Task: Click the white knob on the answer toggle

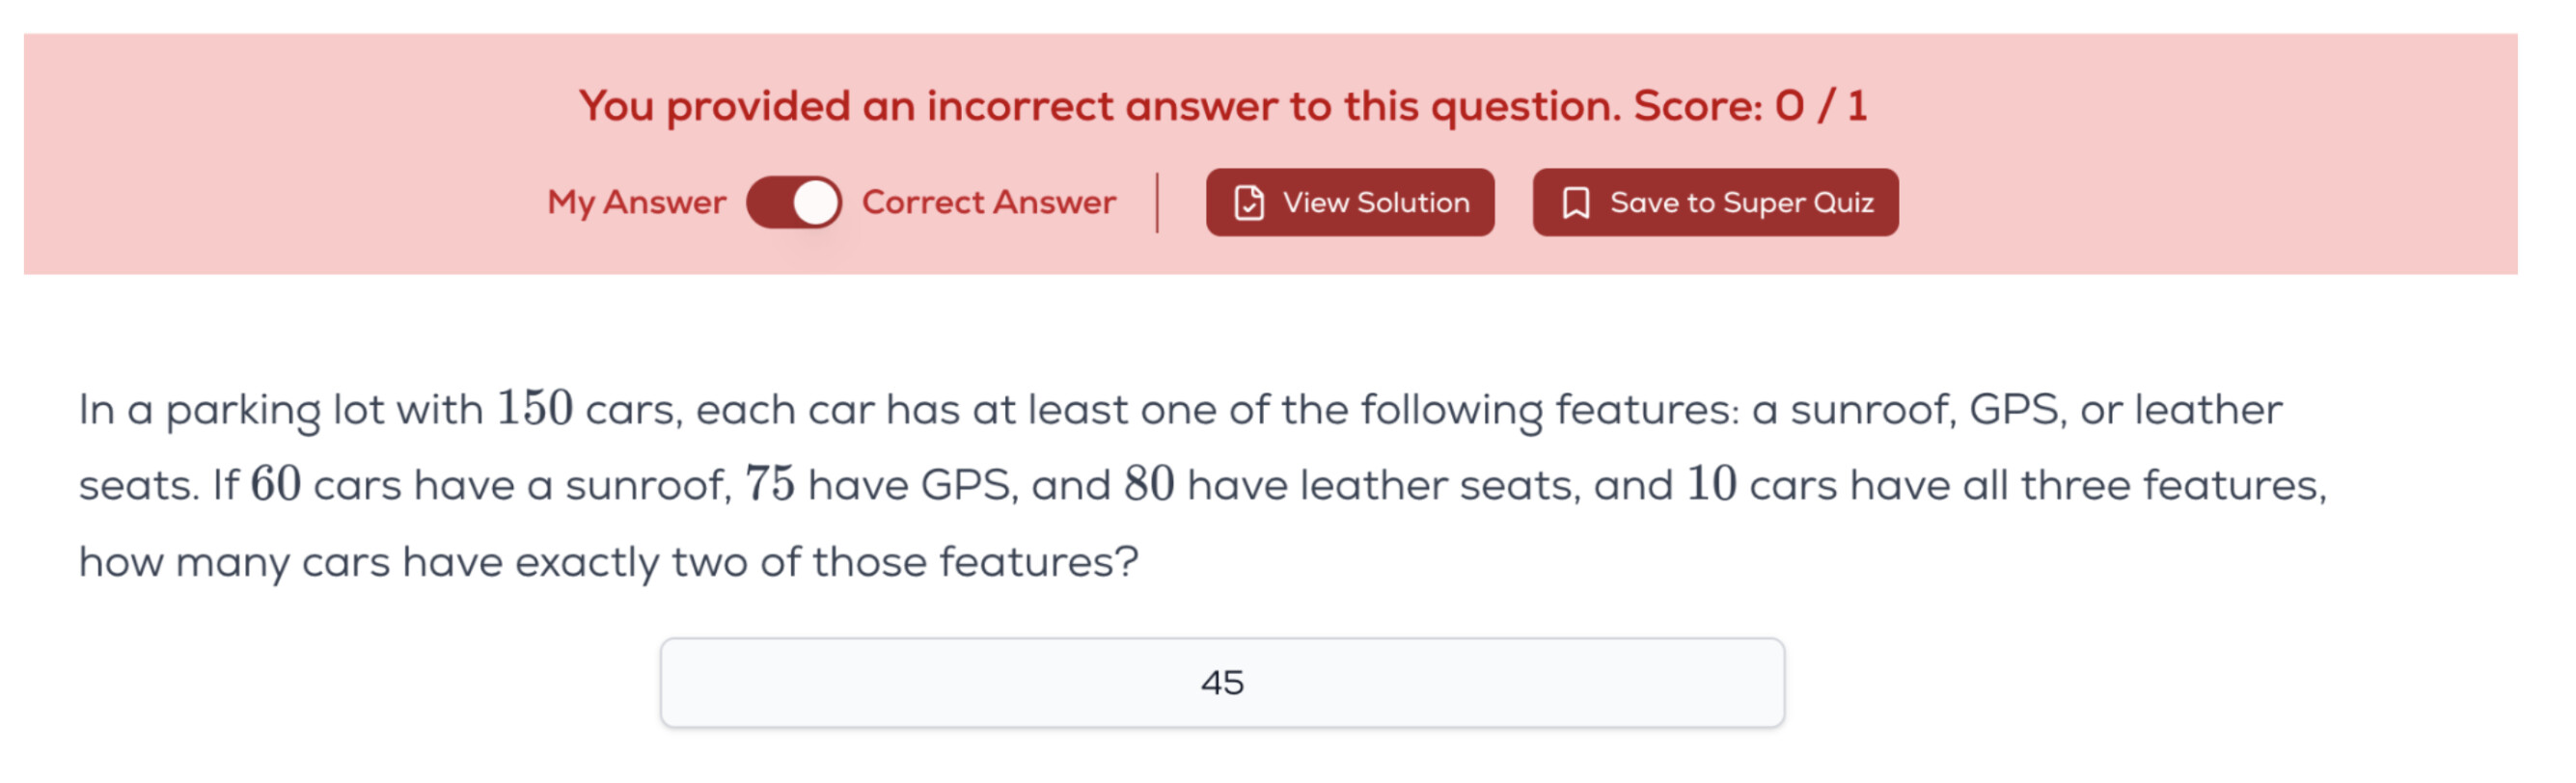Action: pos(815,203)
